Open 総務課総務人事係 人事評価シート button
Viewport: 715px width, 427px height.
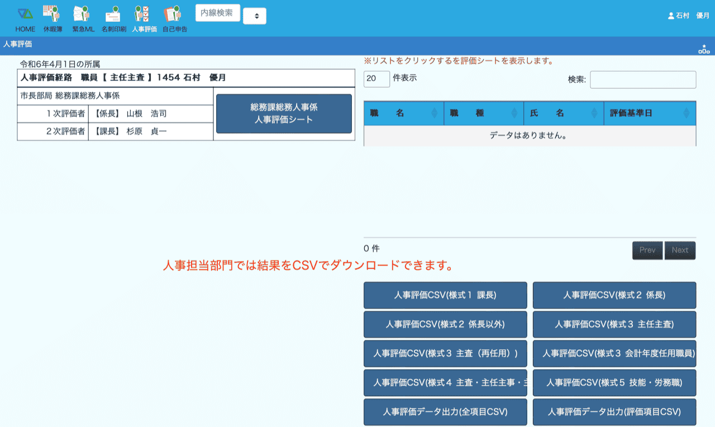pyautogui.click(x=284, y=113)
